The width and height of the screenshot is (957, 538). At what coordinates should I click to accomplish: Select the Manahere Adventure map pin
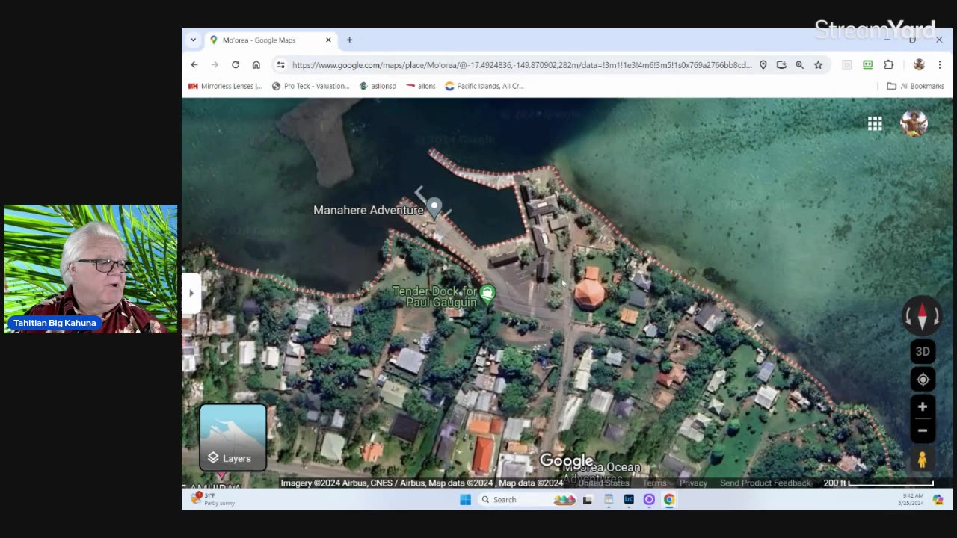(x=434, y=208)
